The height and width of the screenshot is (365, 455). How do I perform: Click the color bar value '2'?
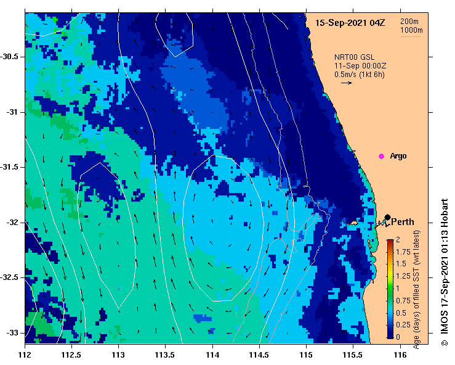point(398,239)
